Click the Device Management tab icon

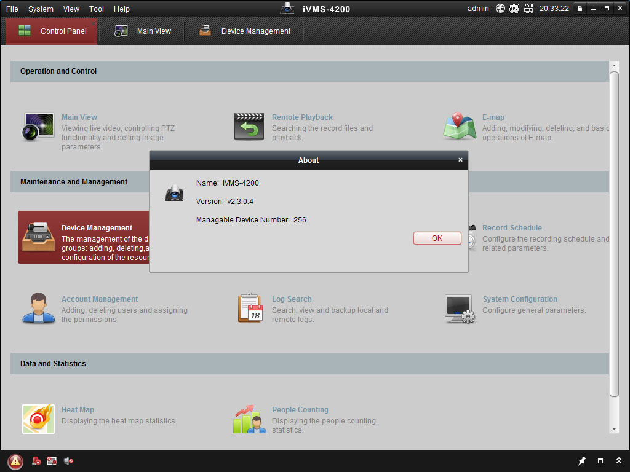click(205, 31)
